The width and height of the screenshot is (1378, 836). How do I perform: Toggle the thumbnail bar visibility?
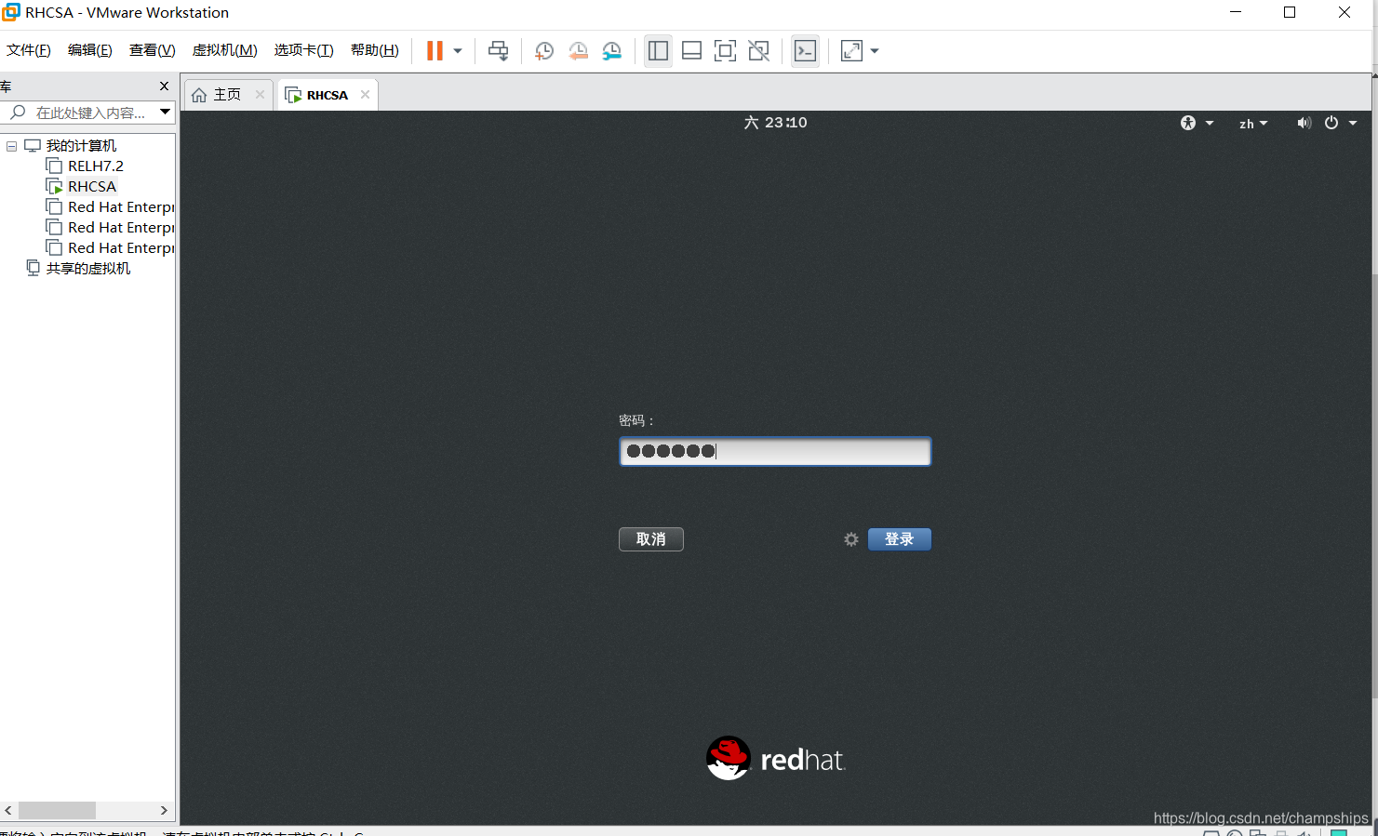[691, 51]
